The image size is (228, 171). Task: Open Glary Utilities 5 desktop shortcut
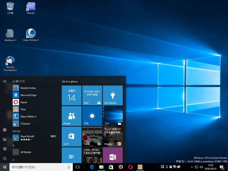31,35
